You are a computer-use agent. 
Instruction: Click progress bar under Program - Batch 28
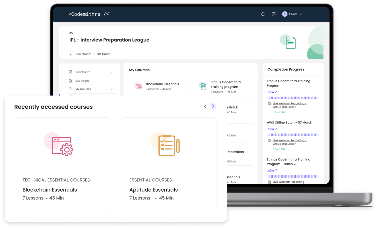[x=293, y=176]
